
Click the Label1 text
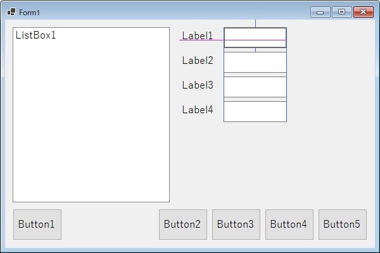pos(198,36)
